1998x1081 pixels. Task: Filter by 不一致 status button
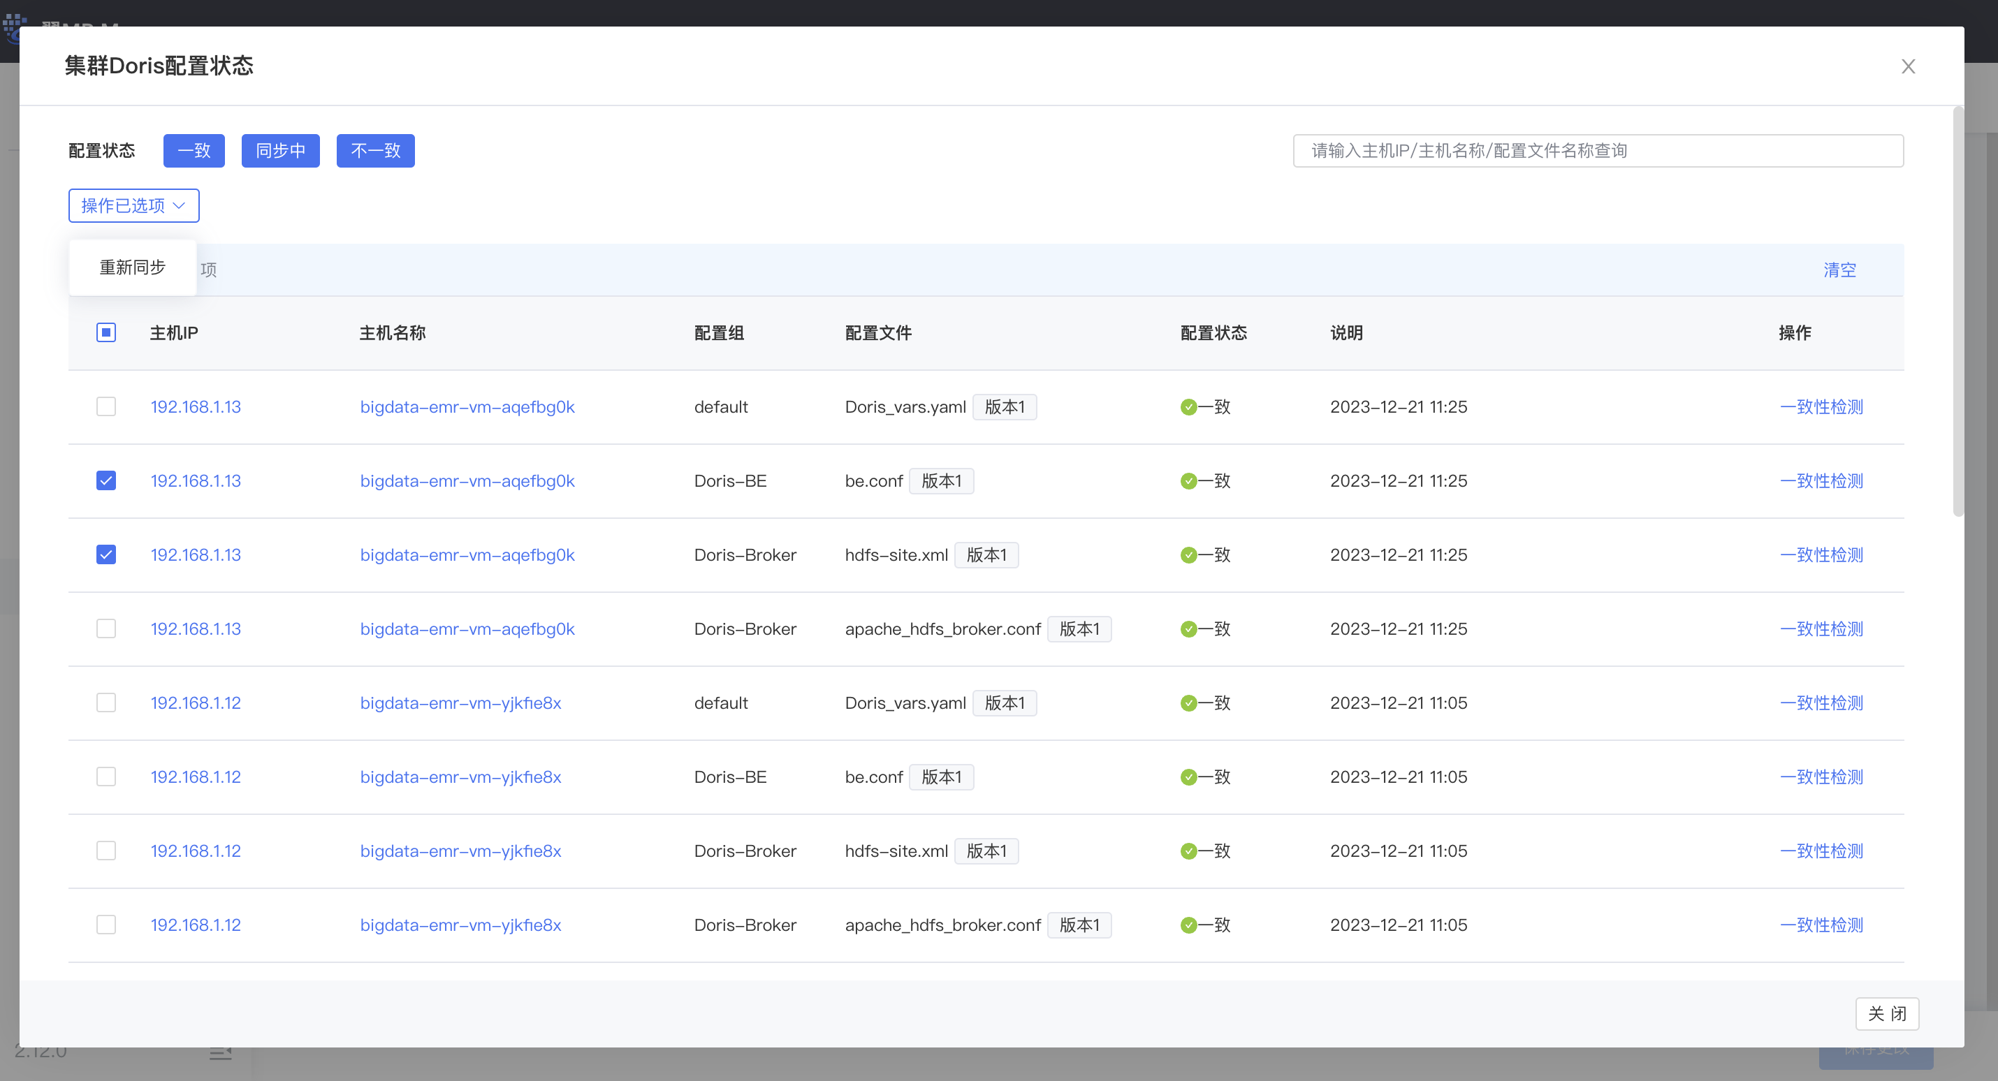tap(375, 150)
